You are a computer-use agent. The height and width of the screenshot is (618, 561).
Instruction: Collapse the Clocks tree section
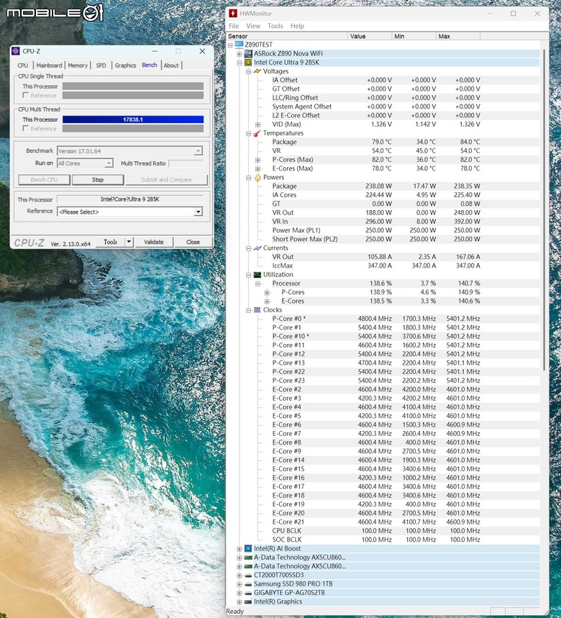[x=249, y=311]
